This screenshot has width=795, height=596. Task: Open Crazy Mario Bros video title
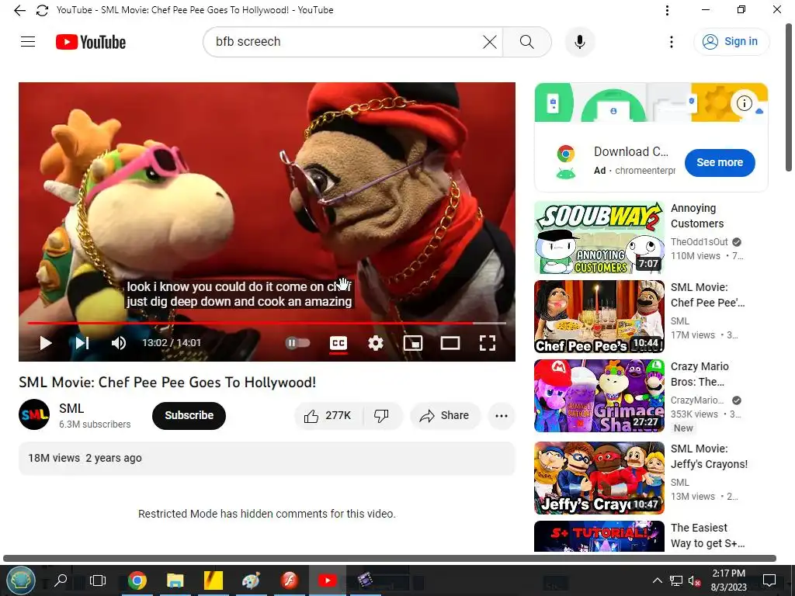tap(700, 374)
